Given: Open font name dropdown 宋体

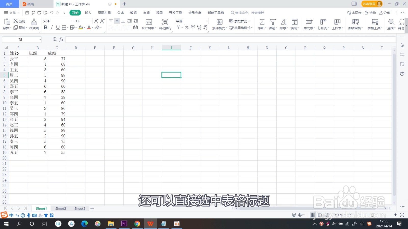Looking at the screenshot, I should [x=73, y=21].
